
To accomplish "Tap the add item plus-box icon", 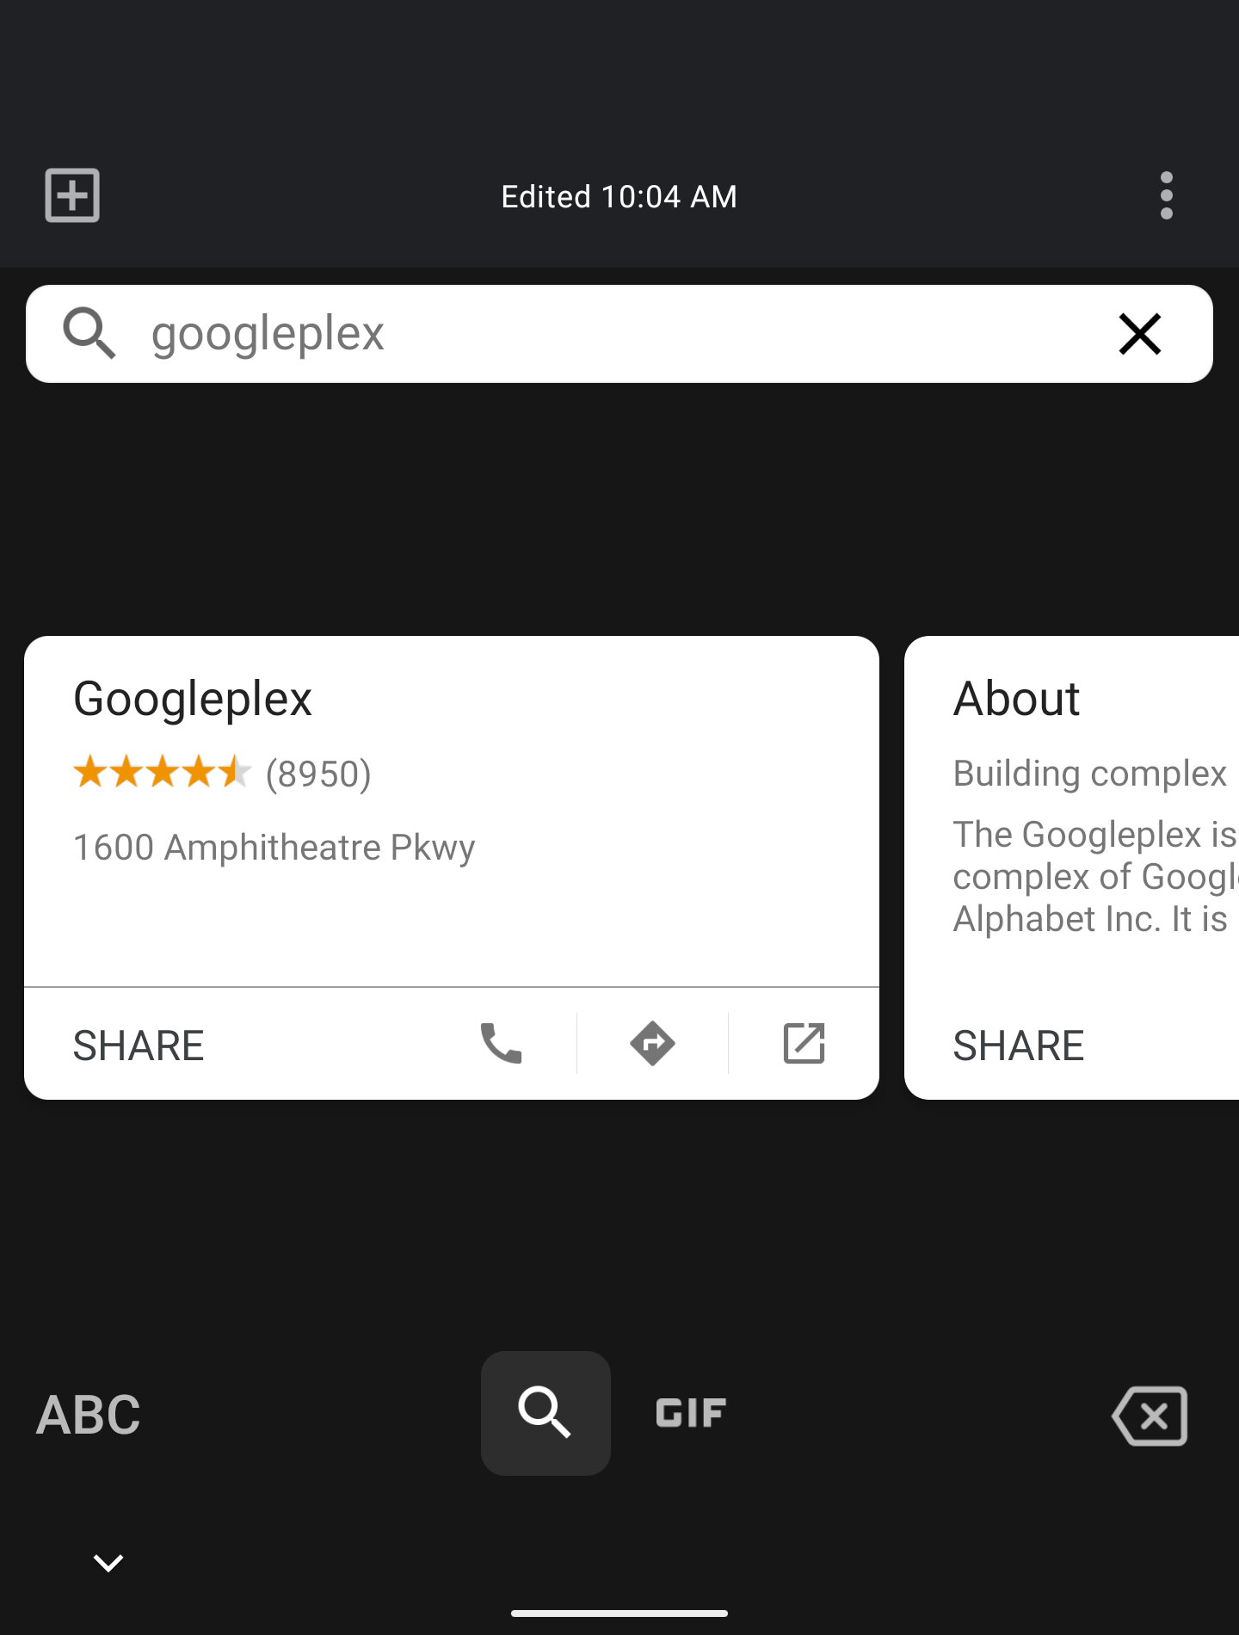I will click(x=72, y=195).
